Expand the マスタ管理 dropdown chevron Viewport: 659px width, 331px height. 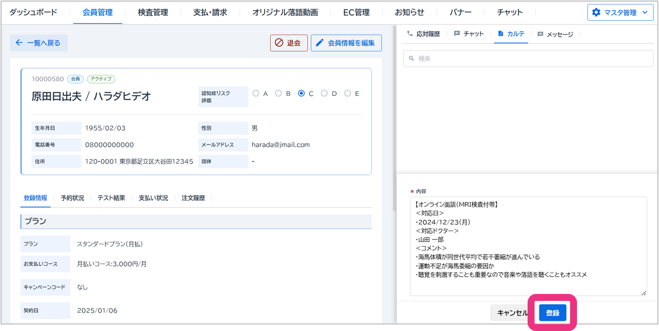644,12
